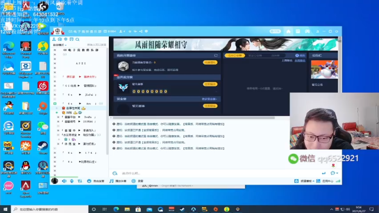Open File Explorer from the taskbar

[127, 209]
